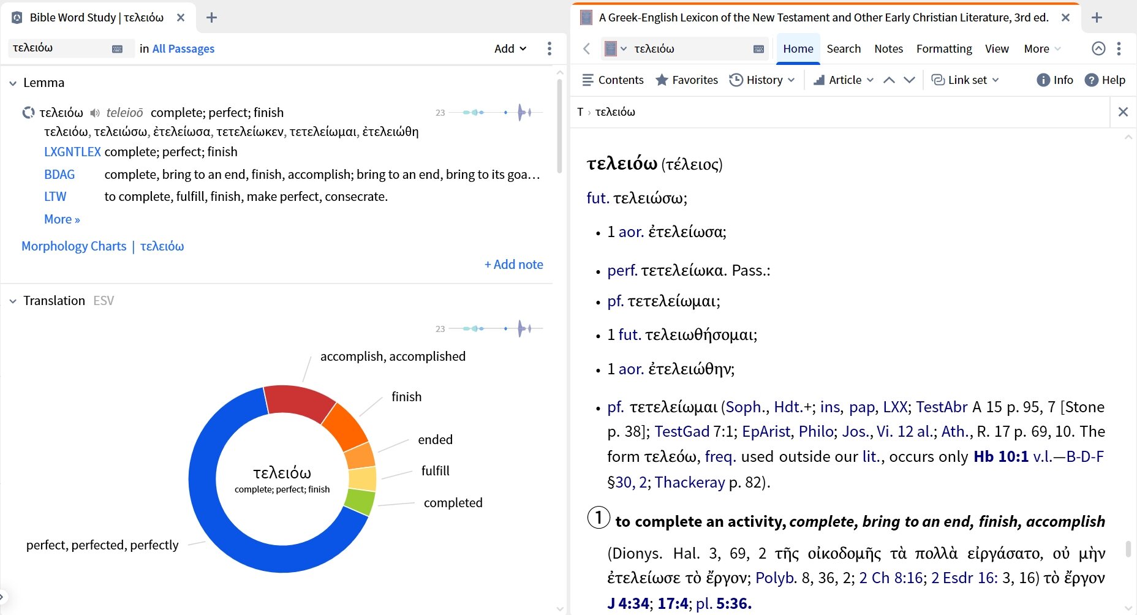Image resolution: width=1137 pixels, height=615 pixels.
Task: Open resource Info panel
Action: coord(1055,80)
